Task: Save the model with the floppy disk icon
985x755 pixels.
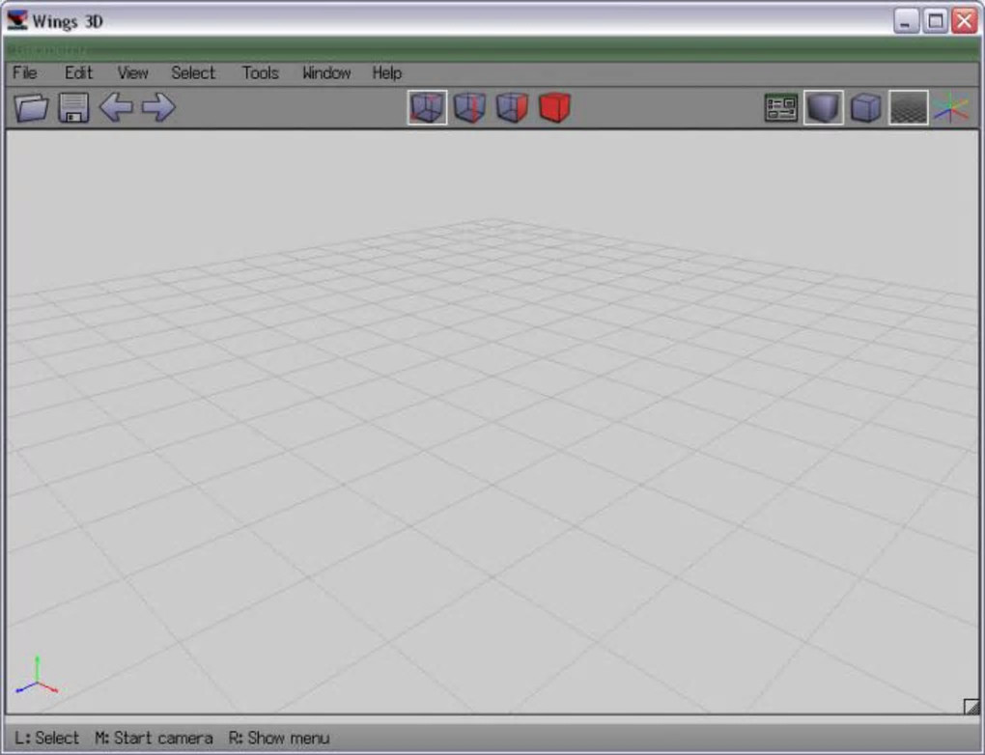Action: (x=73, y=107)
